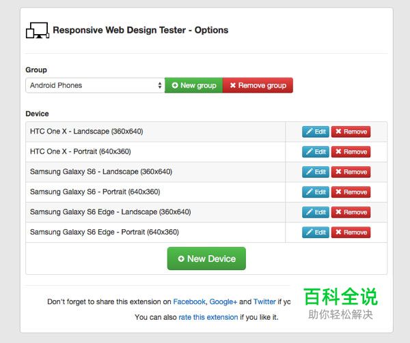Edit Samsung Galaxy S6 - Portrait device
Screen dimensions: 410x343
pos(316,192)
